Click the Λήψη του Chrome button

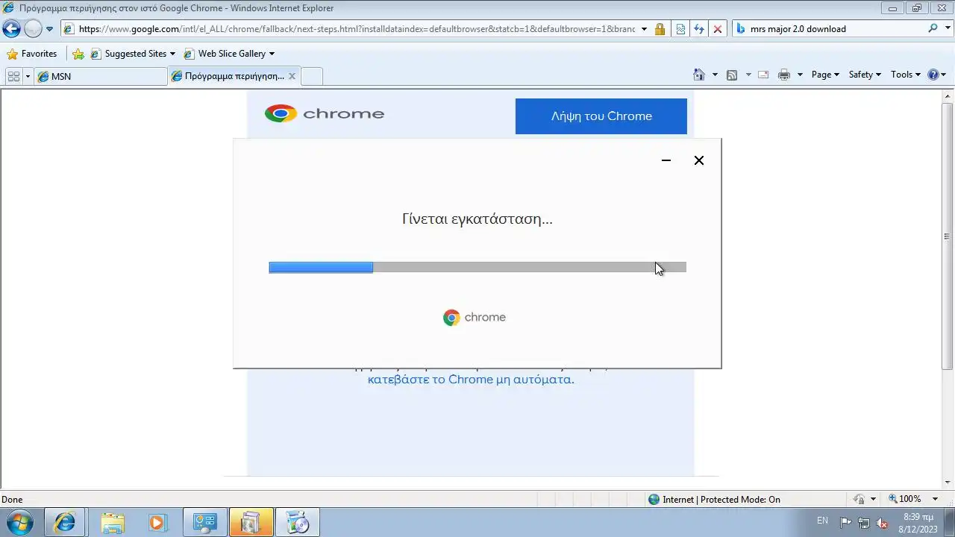click(x=601, y=116)
